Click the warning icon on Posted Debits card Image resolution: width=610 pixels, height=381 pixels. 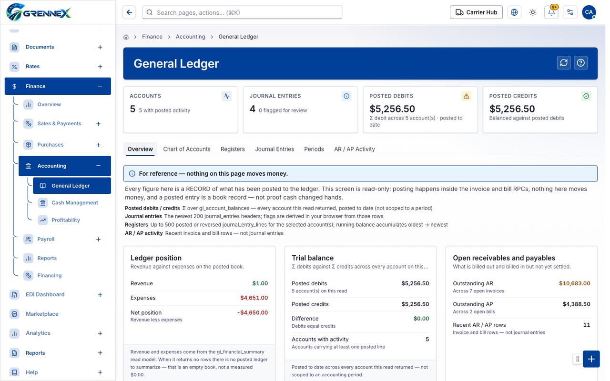(467, 96)
